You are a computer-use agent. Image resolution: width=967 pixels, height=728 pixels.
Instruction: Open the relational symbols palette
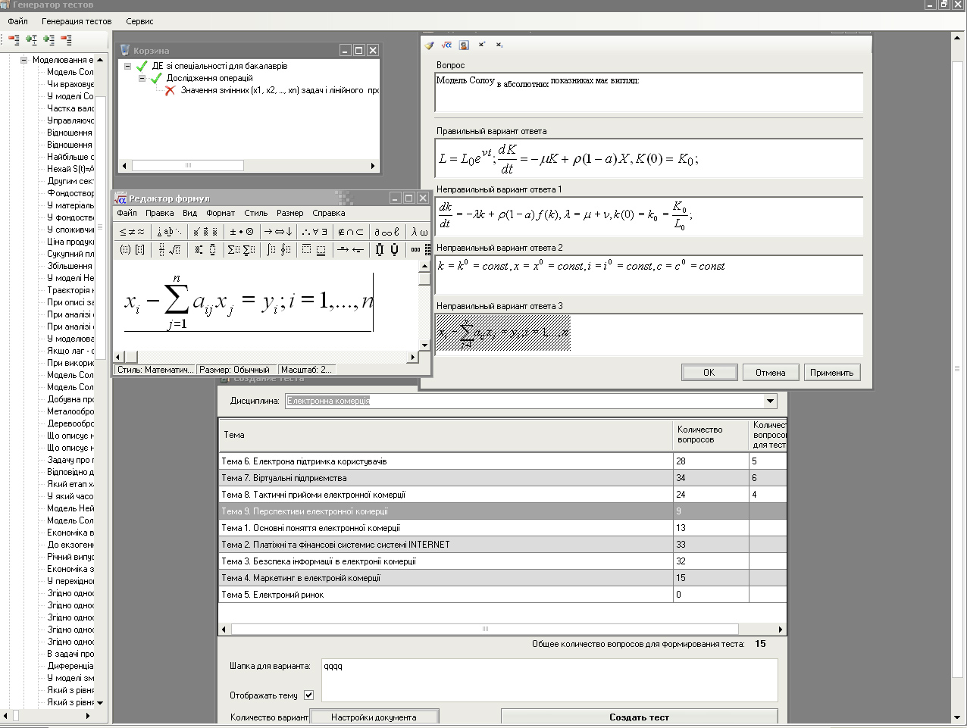[x=132, y=232]
